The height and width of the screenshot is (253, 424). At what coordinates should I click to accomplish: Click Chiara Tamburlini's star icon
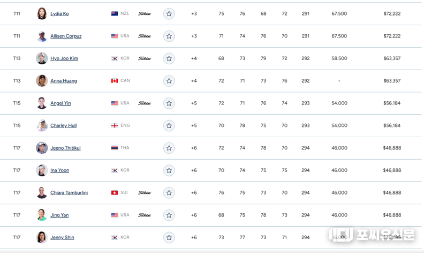169,192
